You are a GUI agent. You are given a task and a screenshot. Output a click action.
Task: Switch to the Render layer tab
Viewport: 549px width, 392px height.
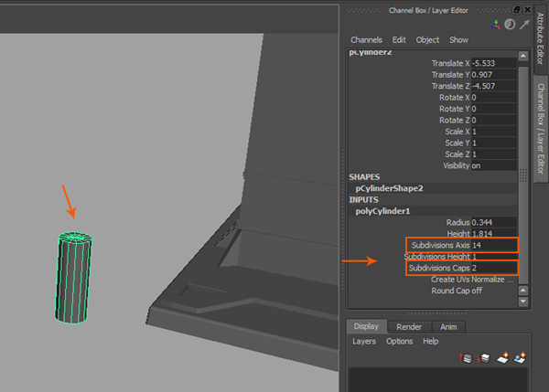click(x=409, y=327)
